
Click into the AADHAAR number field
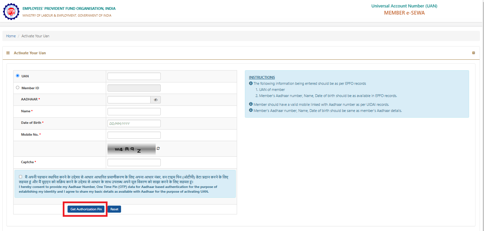click(x=129, y=100)
